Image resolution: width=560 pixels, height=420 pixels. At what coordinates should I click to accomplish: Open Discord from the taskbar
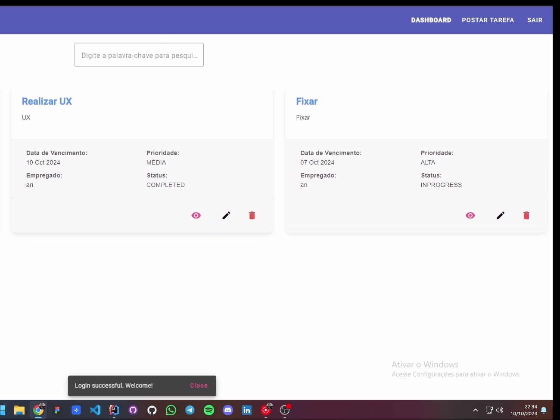click(228, 410)
